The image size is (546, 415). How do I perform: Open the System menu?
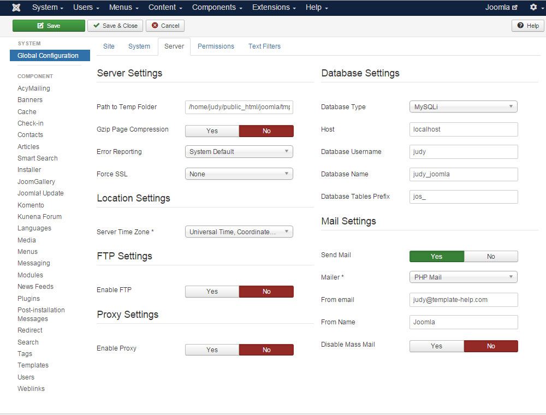[x=48, y=7]
